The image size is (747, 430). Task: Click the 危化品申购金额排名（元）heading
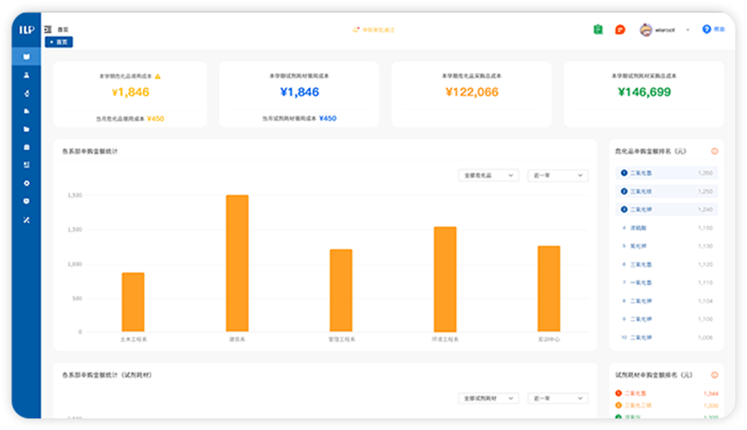pyautogui.click(x=651, y=152)
